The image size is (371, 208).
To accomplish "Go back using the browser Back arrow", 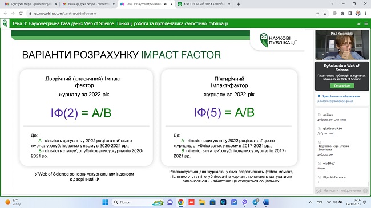I will 5,14.
